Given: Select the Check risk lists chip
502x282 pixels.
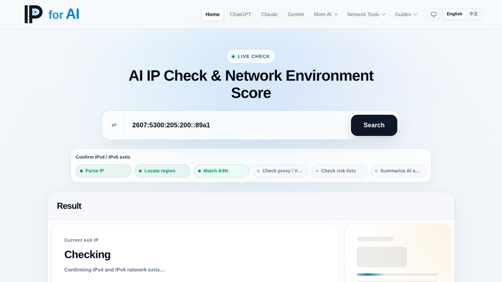Looking at the screenshot, I should click(x=339, y=171).
